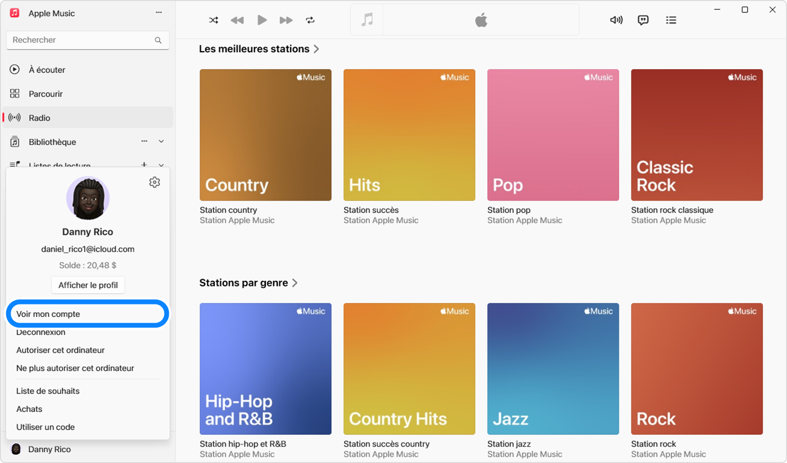Click Station succès country title
This screenshot has height=463, width=787.
click(387, 444)
